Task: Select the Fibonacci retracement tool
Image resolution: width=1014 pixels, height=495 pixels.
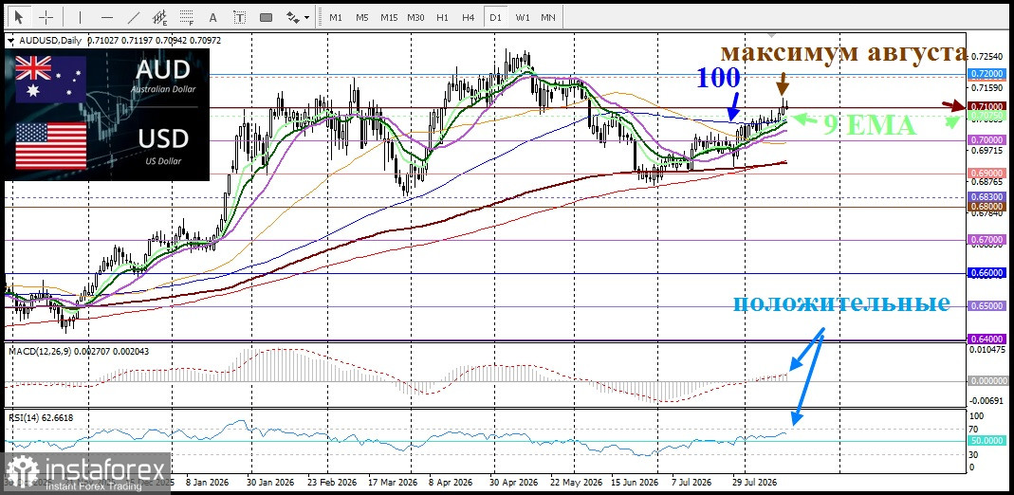Action: click(187, 17)
